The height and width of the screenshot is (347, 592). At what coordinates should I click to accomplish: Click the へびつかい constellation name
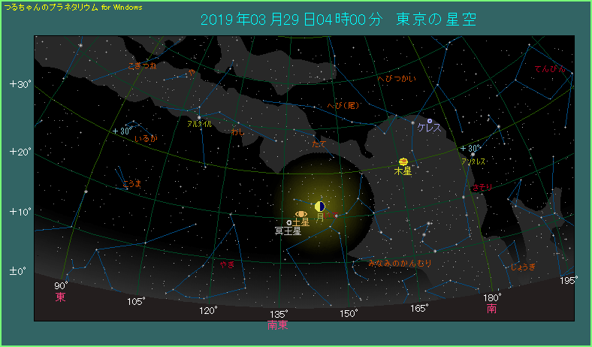(395, 78)
